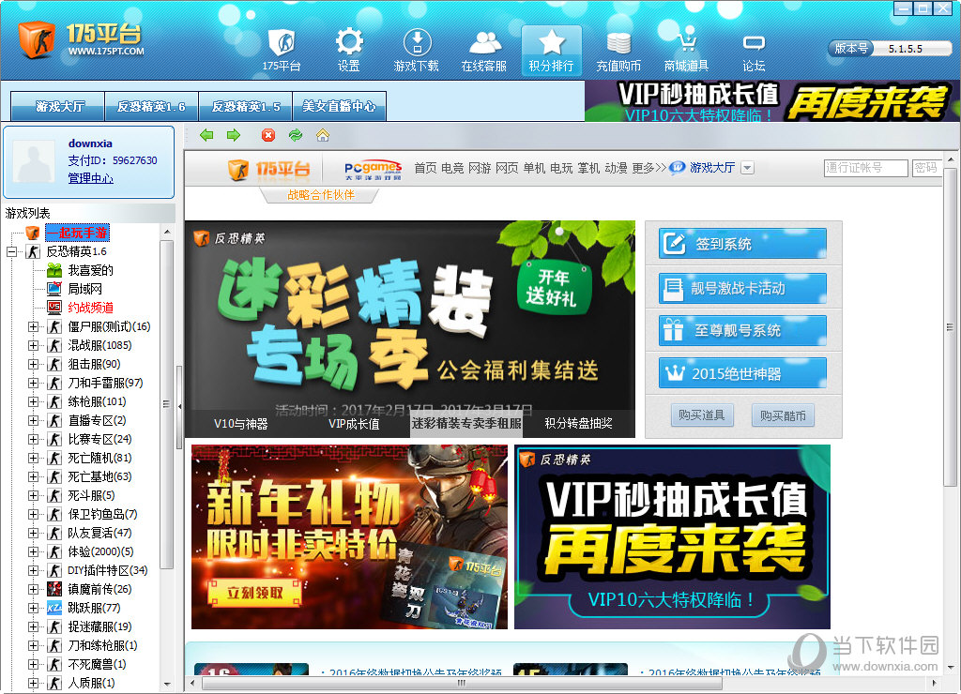Select the 保卫钓鱼岛(7) tree item

pyautogui.click(x=102, y=514)
